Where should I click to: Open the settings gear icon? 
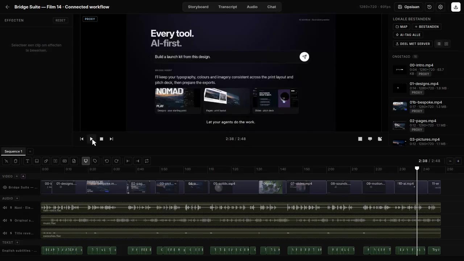click(440, 7)
